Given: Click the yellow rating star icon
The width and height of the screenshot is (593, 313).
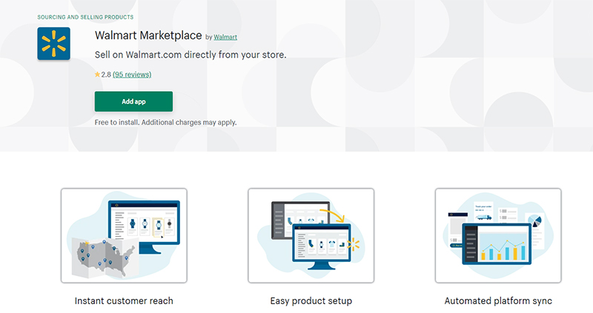Looking at the screenshot, I should (98, 75).
